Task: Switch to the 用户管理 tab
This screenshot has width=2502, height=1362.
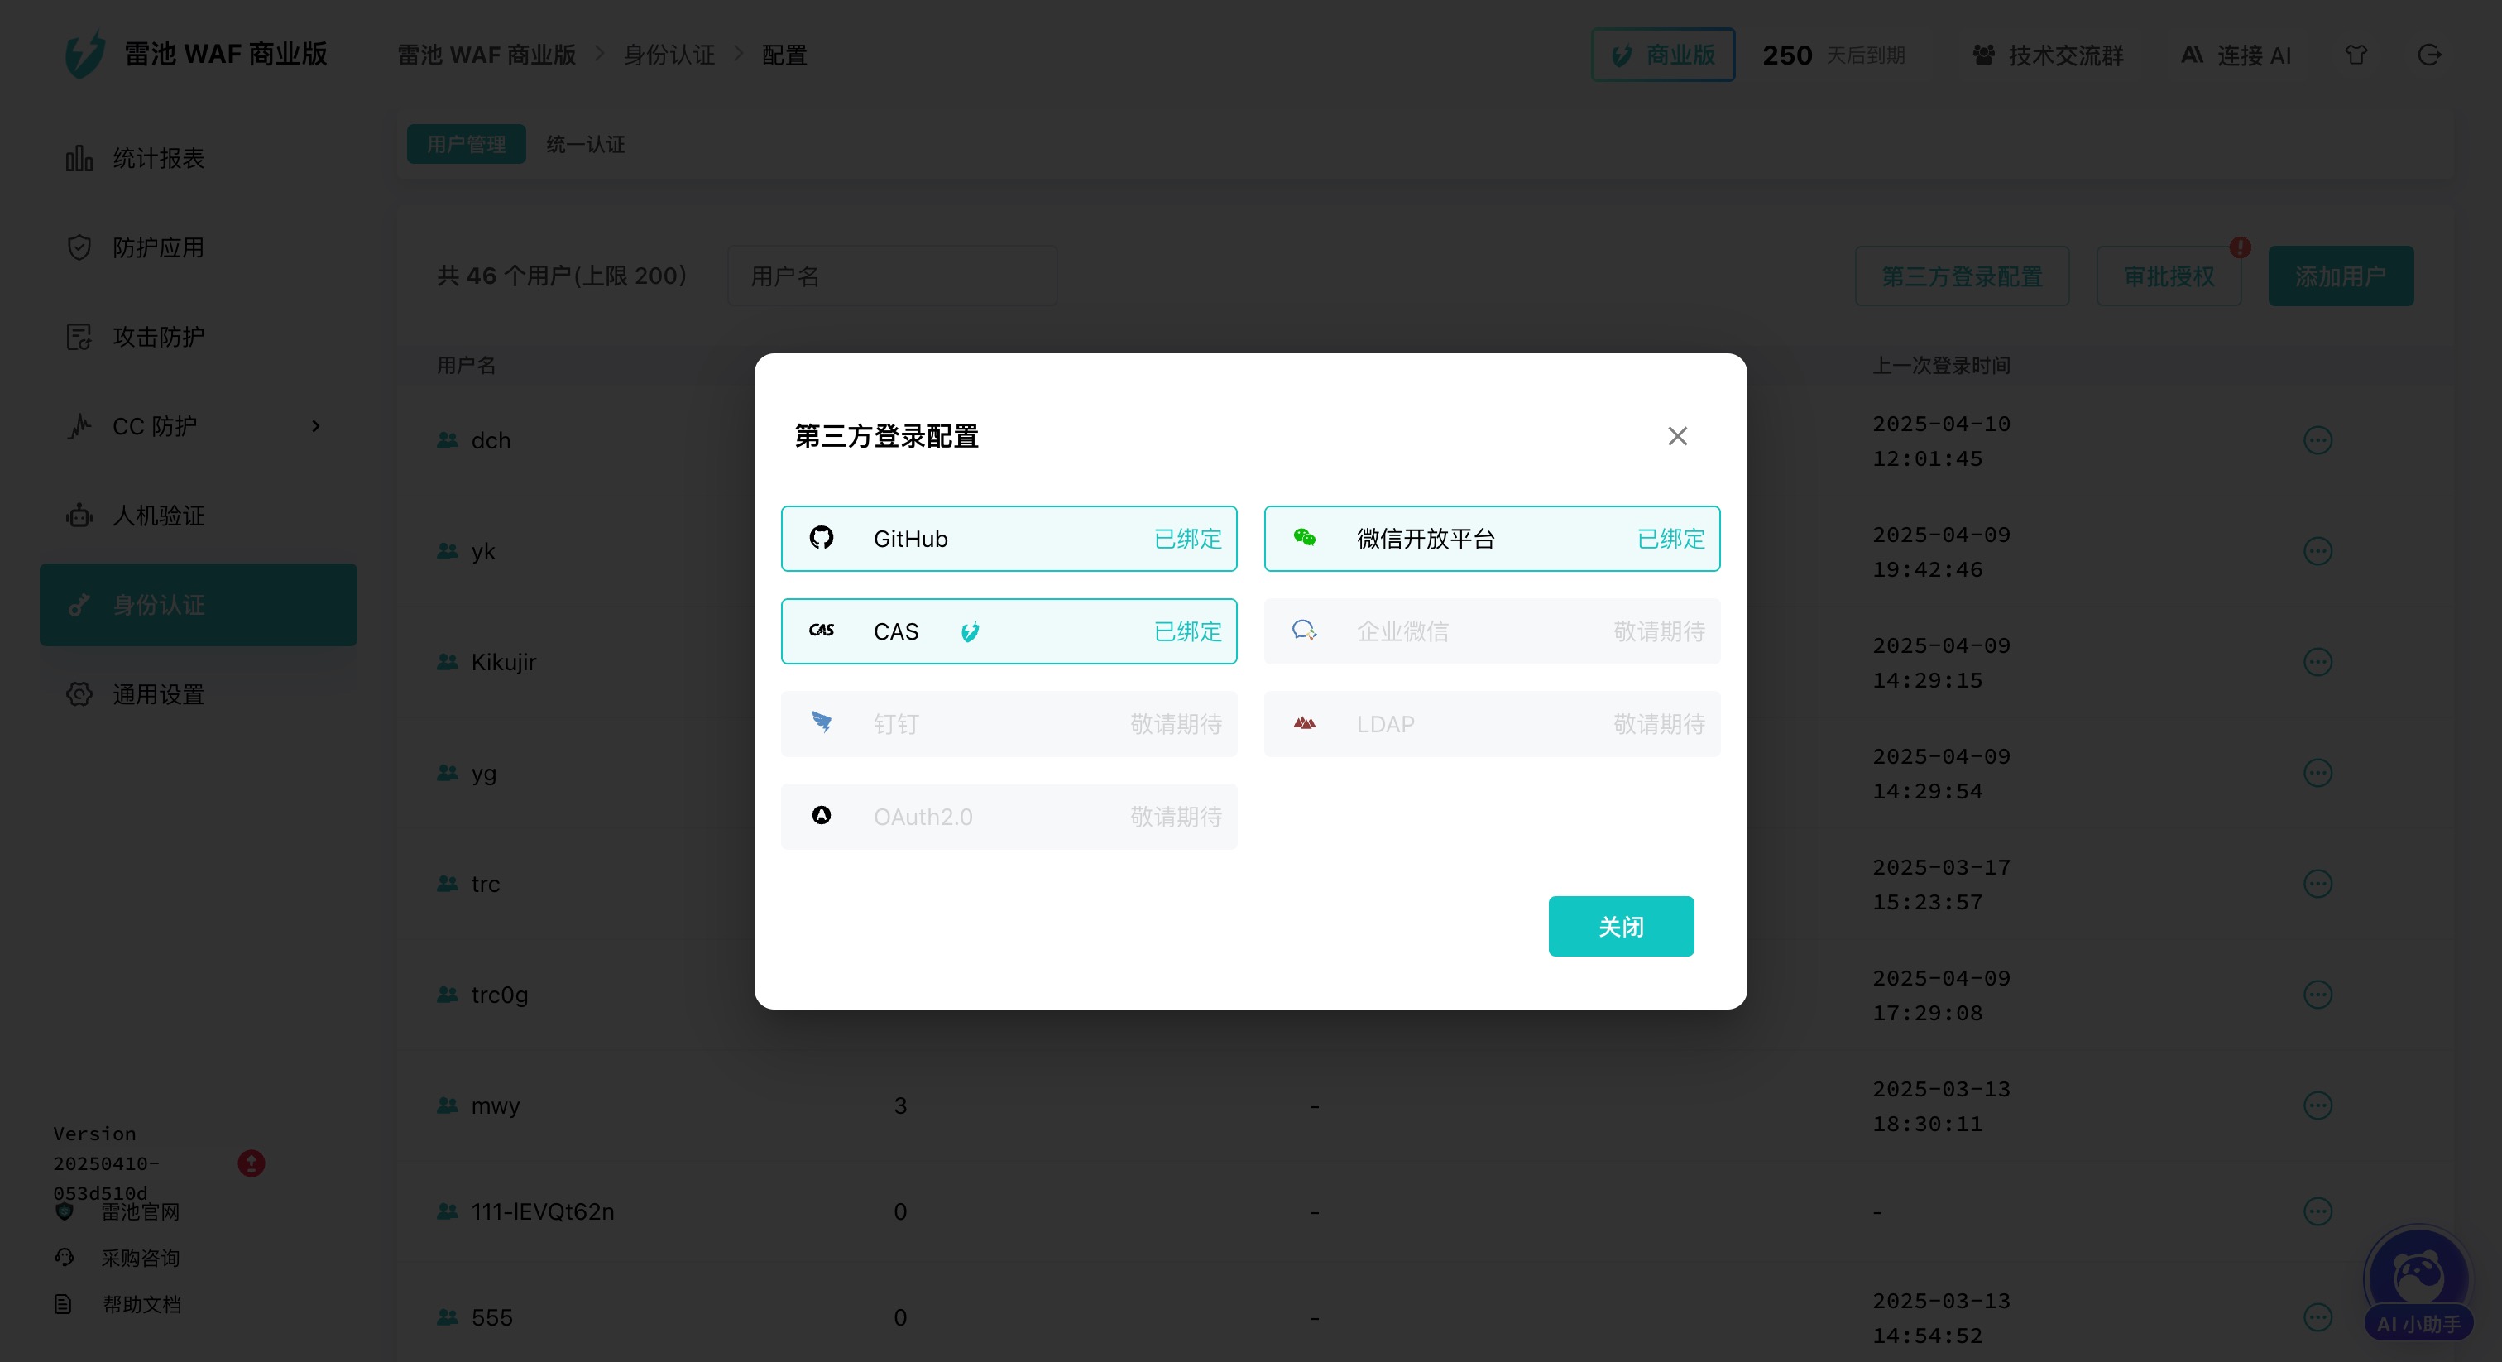Action: click(466, 144)
